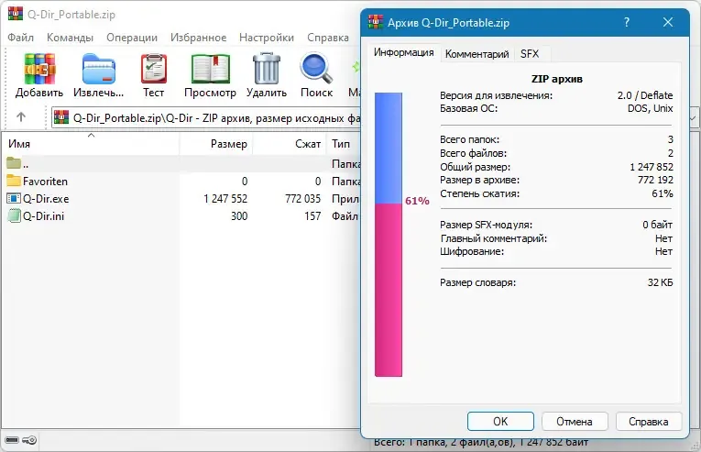Switch to the SFX tab

pos(530,54)
